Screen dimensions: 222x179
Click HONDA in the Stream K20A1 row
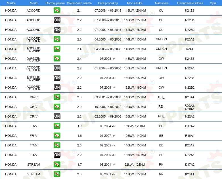point(11,174)
